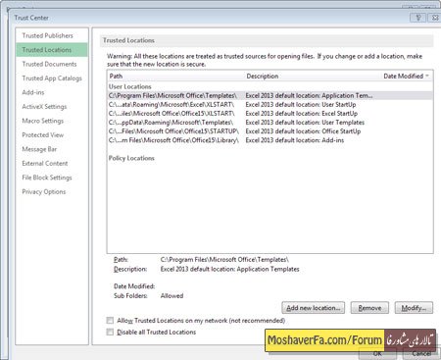This screenshot has width=441, height=360.
Task: Open the Date Modified column sort arrow
Action: click(x=427, y=77)
